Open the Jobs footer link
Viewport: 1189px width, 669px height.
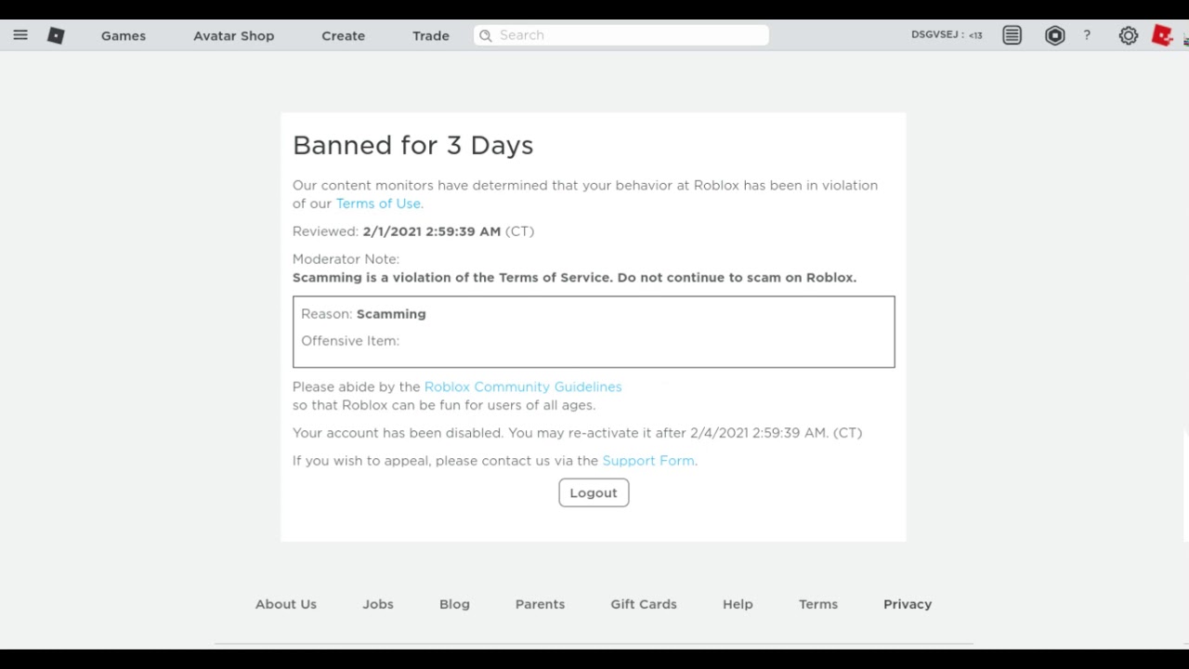pyautogui.click(x=378, y=604)
